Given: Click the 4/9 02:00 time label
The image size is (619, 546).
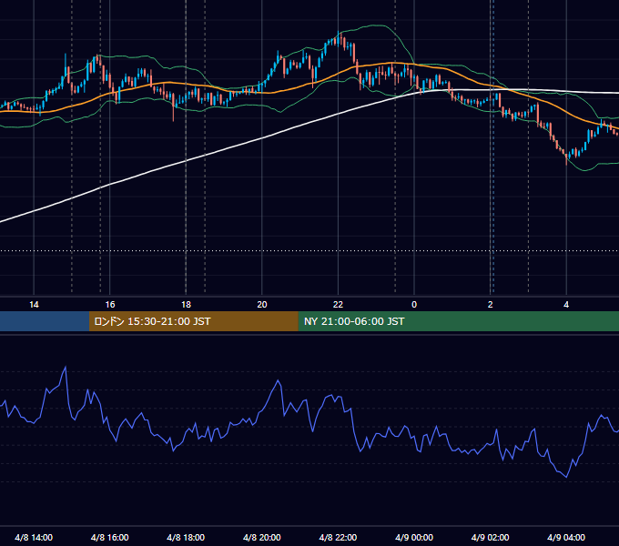Looking at the screenshot, I should point(490,537).
